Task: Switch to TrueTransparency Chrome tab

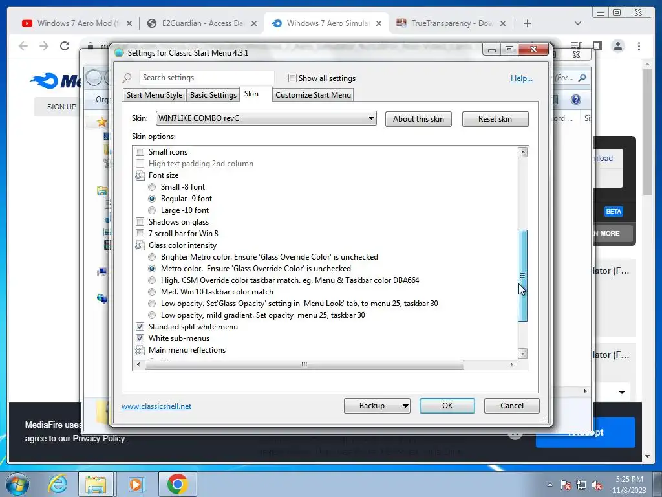Action: 451,23
